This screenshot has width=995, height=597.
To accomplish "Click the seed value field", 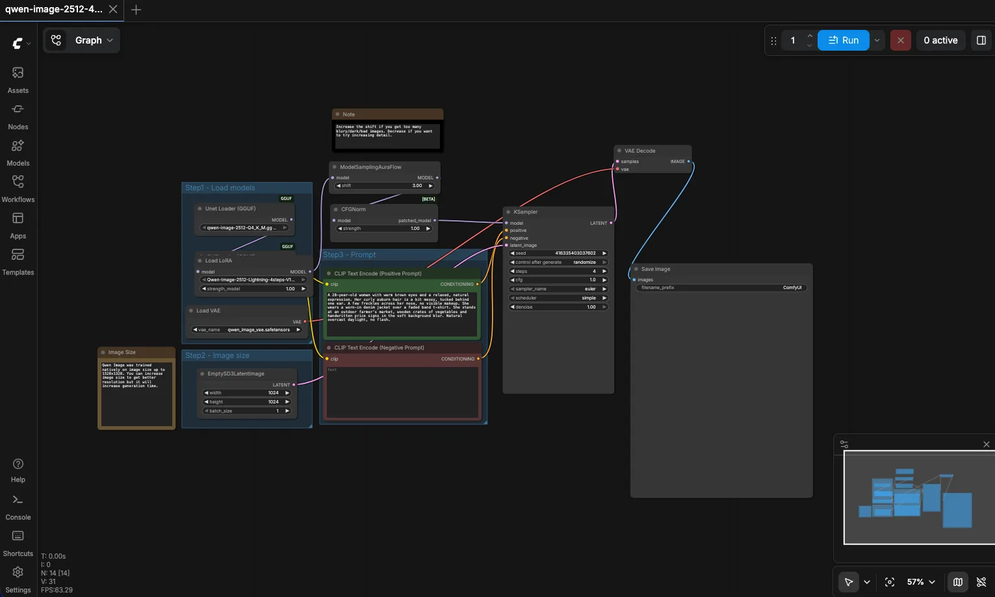I will (x=558, y=253).
